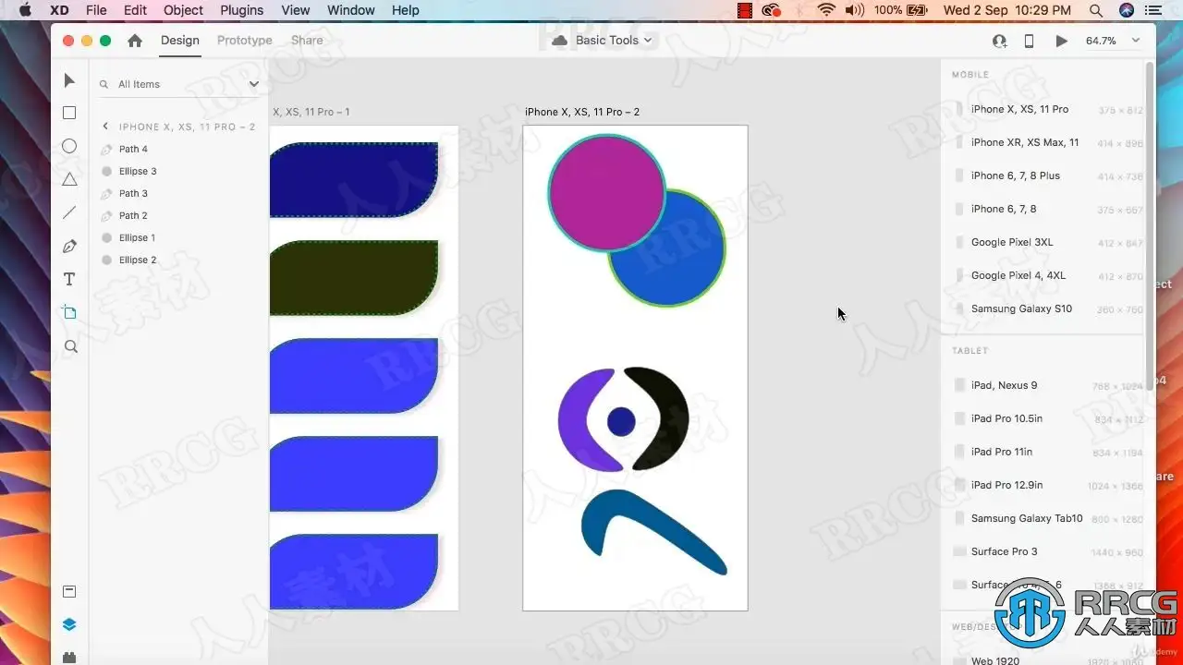Click the search icon in the layers panel
The height and width of the screenshot is (665, 1183).
(x=104, y=84)
